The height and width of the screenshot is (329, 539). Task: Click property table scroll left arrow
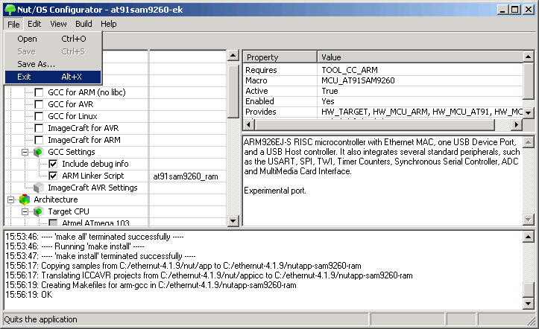(249, 124)
